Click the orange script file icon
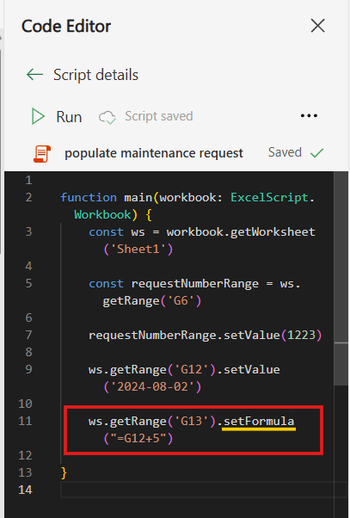 [42, 154]
